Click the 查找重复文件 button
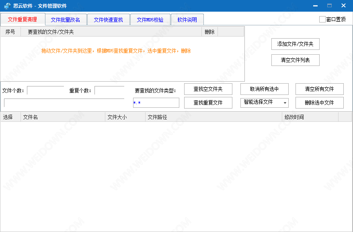 click(x=208, y=103)
